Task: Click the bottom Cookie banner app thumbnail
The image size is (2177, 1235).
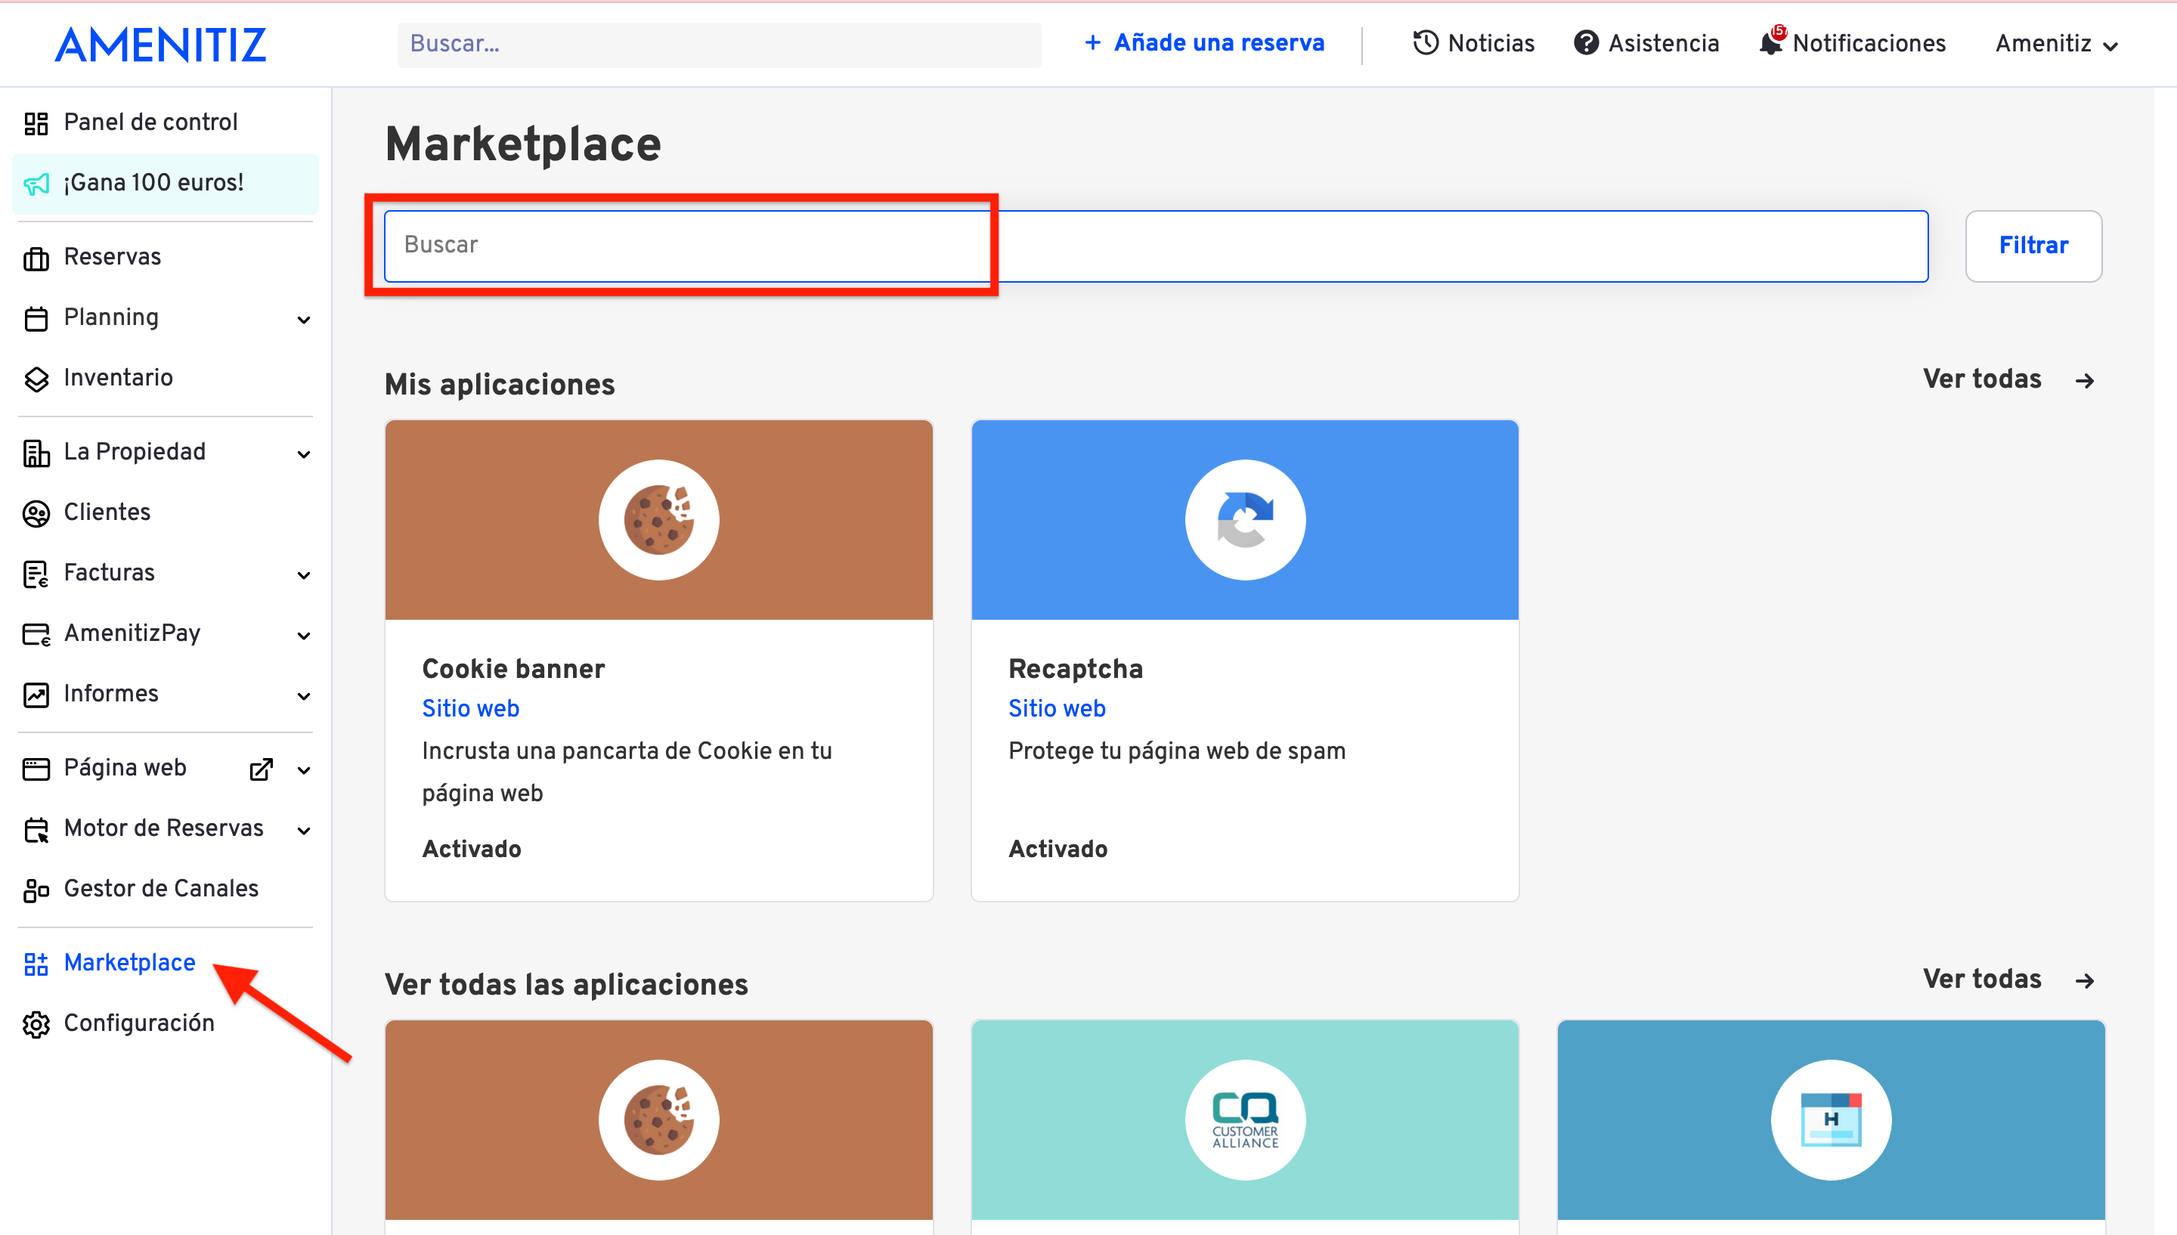Action: tap(659, 1119)
